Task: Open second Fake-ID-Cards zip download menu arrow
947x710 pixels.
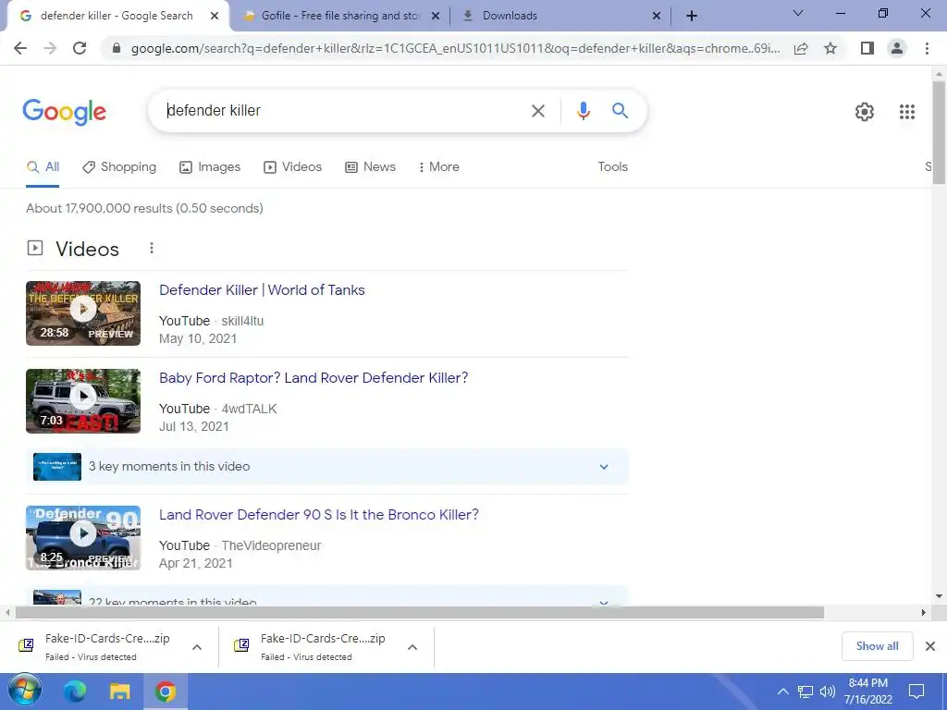Action: point(412,647)
